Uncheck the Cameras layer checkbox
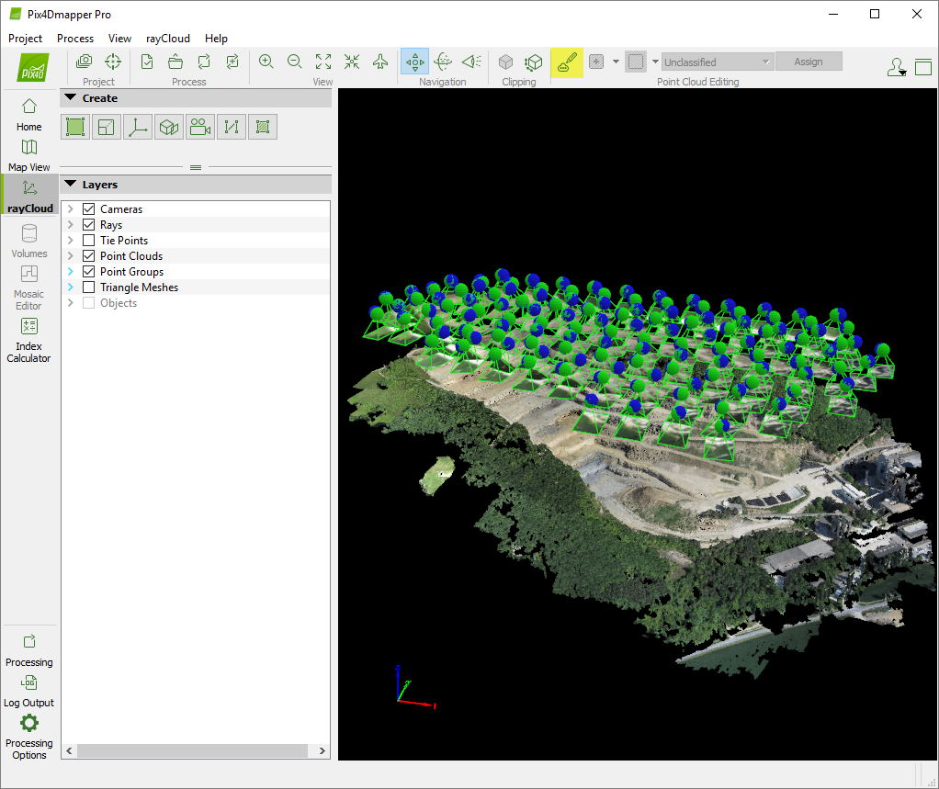This screenshot has height=789, width=939. click(x=87, y=209)
